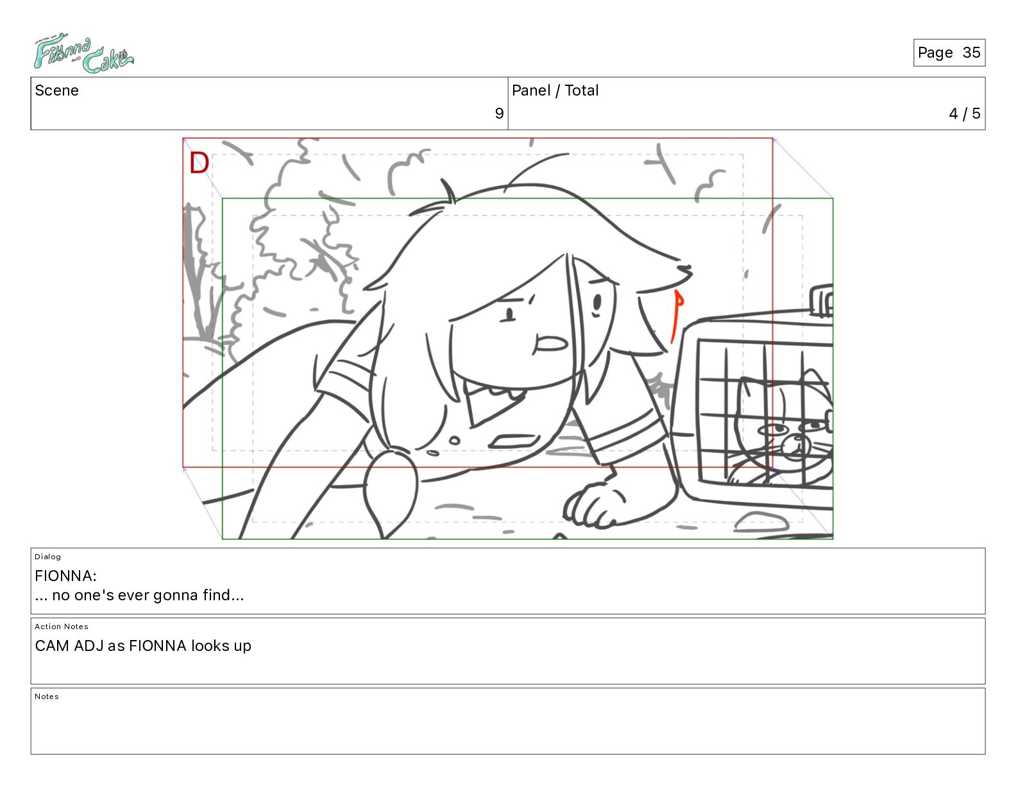Click the red D camera frame label
The image size is (1016, 785).
click(199, 163)
